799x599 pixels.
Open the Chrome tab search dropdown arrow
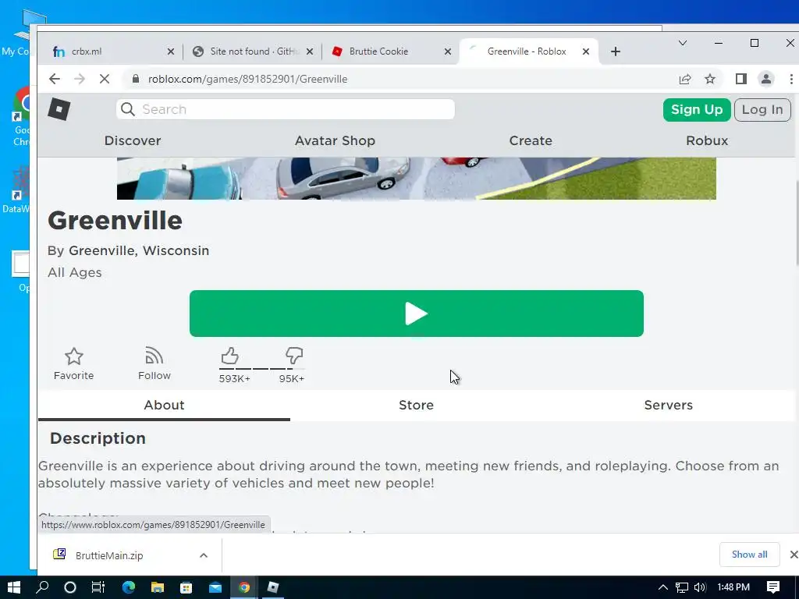coord(683,43)
